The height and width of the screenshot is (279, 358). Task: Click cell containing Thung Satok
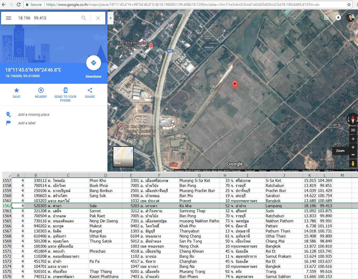[105, 241]
